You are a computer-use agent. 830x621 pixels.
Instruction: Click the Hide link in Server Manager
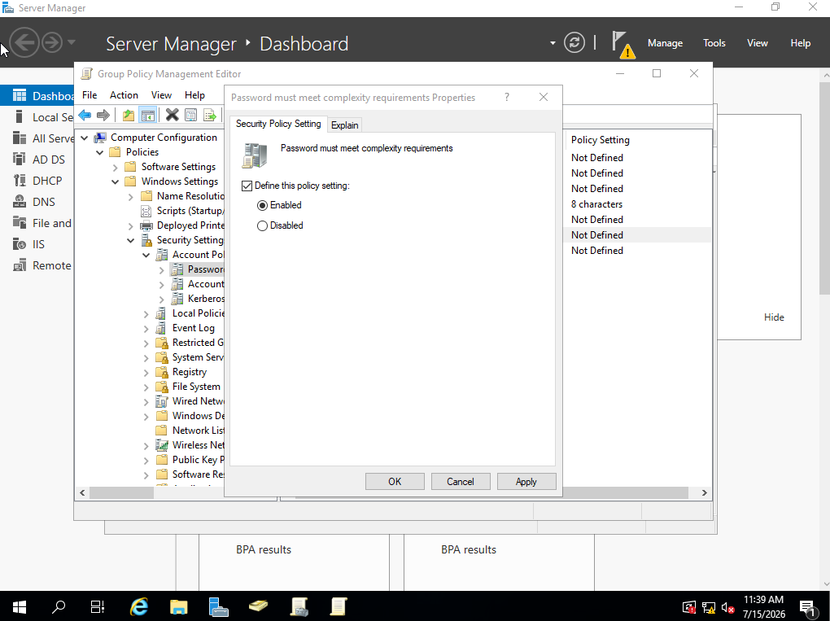coord(774,317)
